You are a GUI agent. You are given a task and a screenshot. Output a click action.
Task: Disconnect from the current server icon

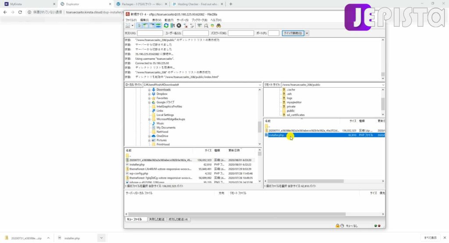[185, 26]
